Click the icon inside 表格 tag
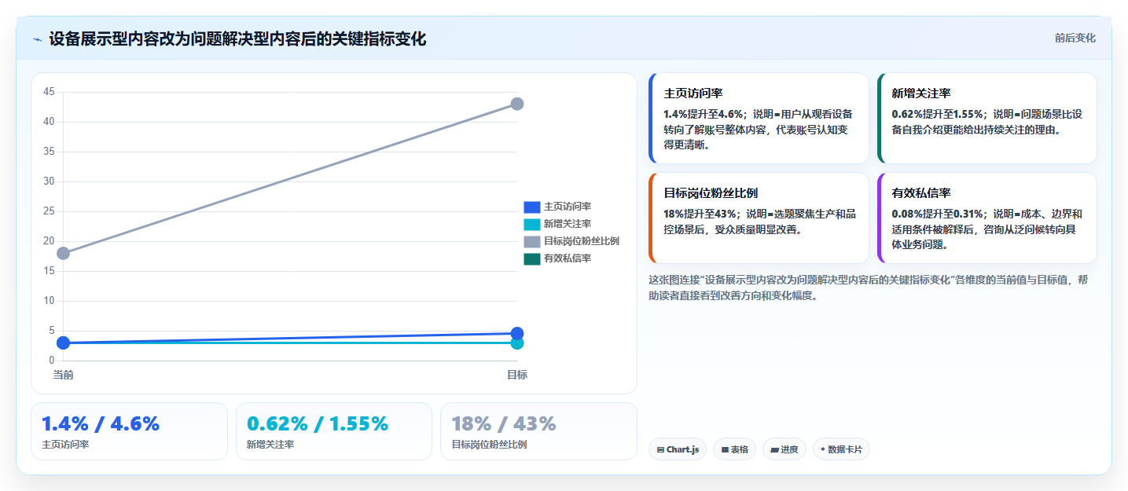Screen dimensions: 1128x491 point(725,450)
